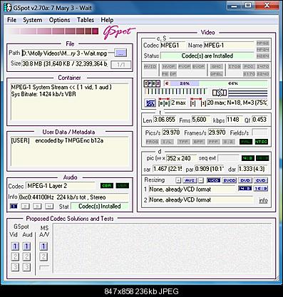Select 'MPEG-1 System Stream' container text

tap(39, 87)
